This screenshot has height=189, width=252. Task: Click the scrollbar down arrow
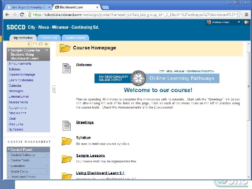point(248,177)
